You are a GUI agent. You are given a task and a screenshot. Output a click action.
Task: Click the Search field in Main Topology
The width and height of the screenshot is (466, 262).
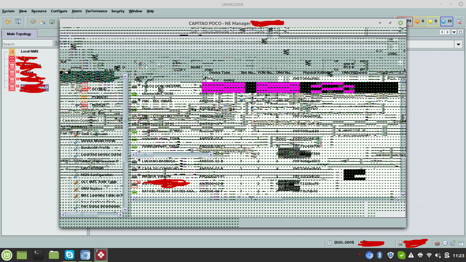pyautogui.click(x=28, y=44)
